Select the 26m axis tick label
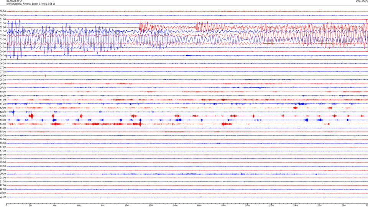 pos(320,205)
